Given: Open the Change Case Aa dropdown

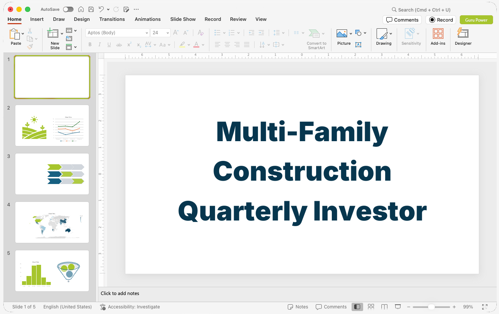Looking at the screenshot, I should click(x=165, y=45).
